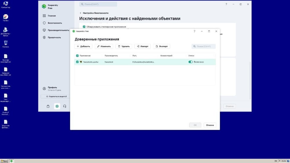Open the Безопасность sidebar section

click(55, 23)
